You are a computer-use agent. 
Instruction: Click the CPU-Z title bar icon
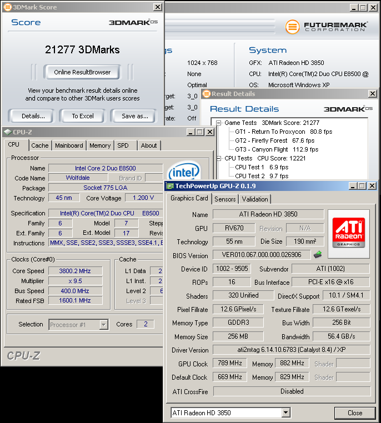[8, 132]
